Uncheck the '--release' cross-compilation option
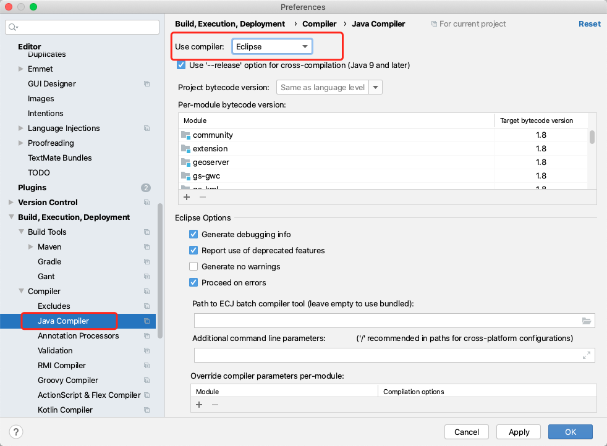607x446 pixels. 181,65
